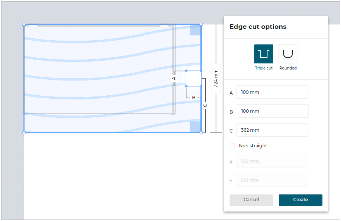Edit the C value of 362 mm
341x221 pixels.
(272, 130)
